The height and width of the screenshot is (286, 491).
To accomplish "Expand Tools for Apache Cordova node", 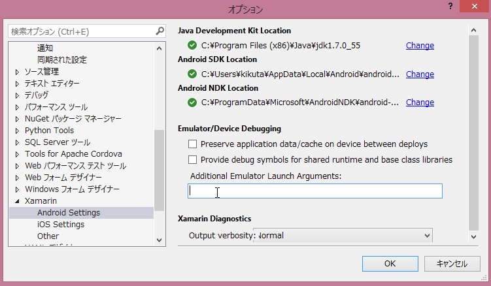I will [17, 154].
